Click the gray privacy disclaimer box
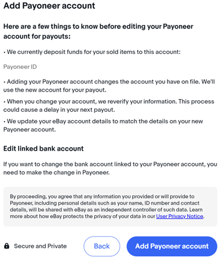This screenshot has height=259, width=222. point(110,206)
